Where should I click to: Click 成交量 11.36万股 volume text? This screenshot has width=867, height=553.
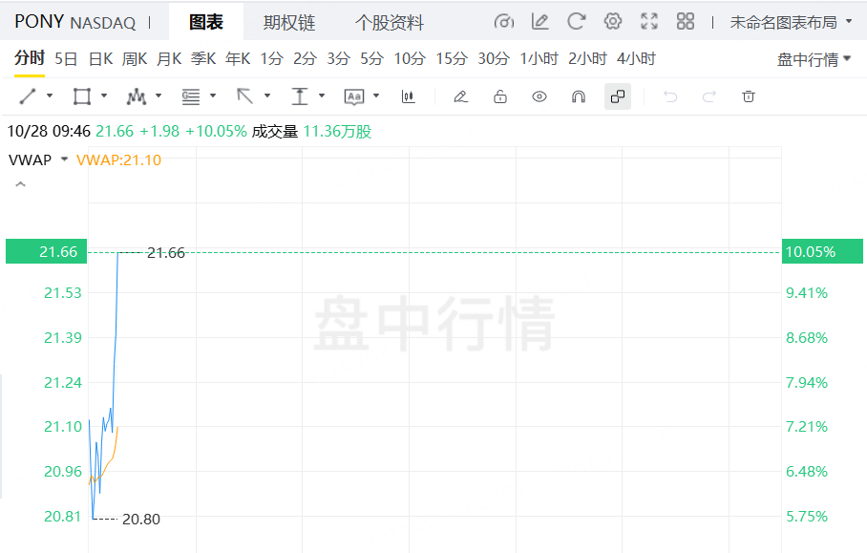click(312, 132)
